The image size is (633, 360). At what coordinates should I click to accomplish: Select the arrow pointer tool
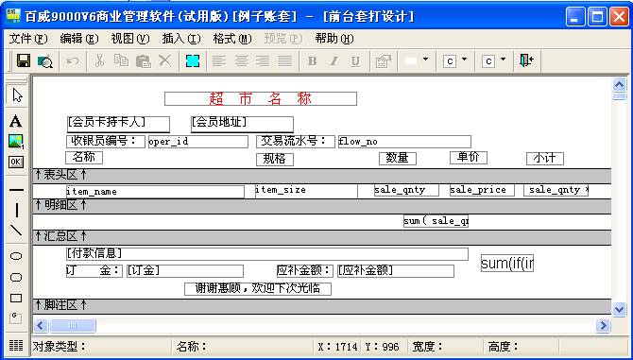pyautogui.click(x=17, y=95)
